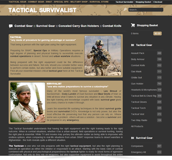Select the Tactical Vest category link
This screenshot has width=172, height=160.
138,114
